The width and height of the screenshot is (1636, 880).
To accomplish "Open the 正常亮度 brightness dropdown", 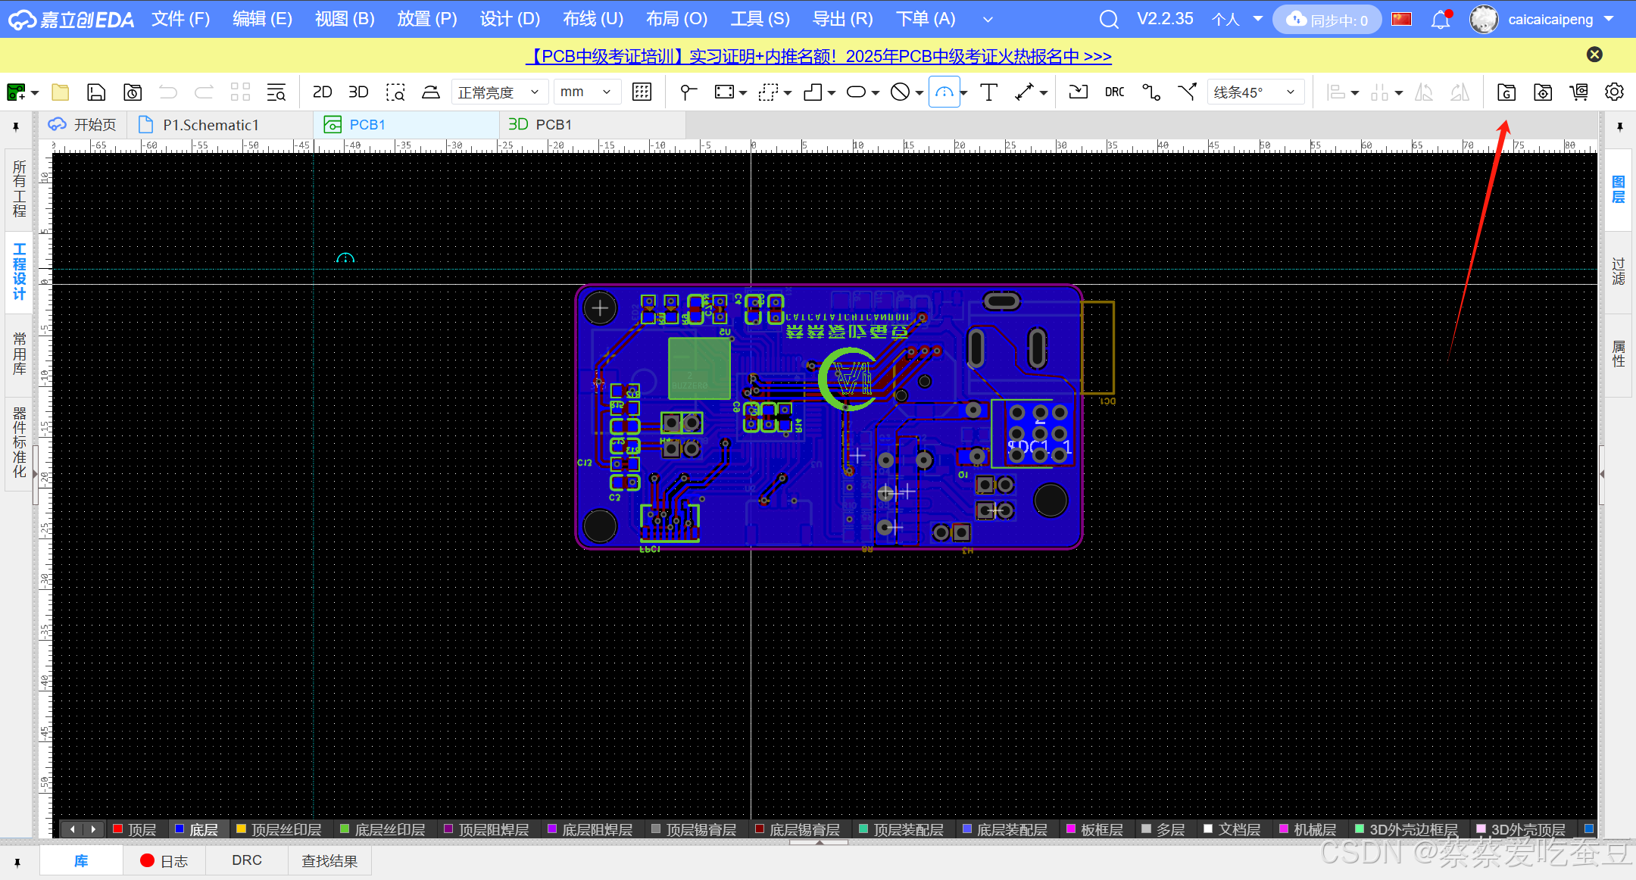I will pyautogui.click(x=498, y=92).
